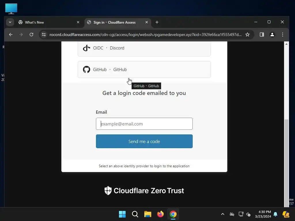Click Send me a code button
This screenshot has width=295, height=221.
(144, 141)
